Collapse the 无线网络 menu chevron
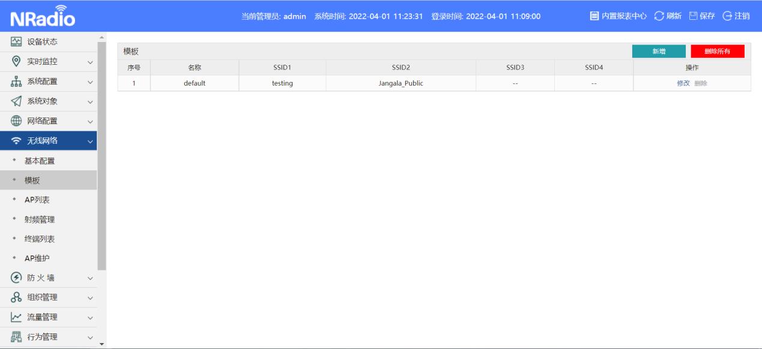The image size is (762, 349). tap(90, 142)
